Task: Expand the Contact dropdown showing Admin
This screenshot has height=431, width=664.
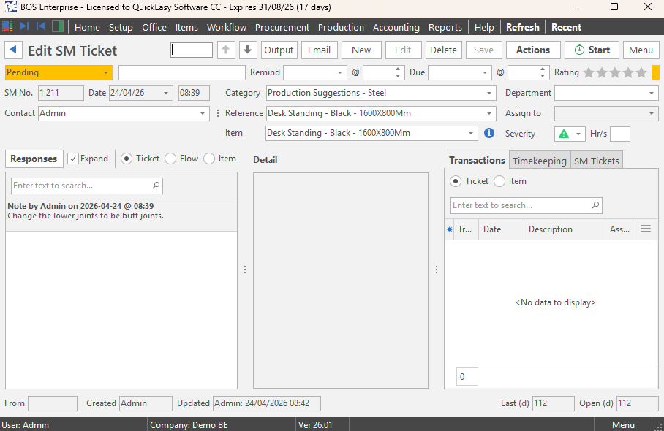Action: pyautogui.click(x=203, y=113)
